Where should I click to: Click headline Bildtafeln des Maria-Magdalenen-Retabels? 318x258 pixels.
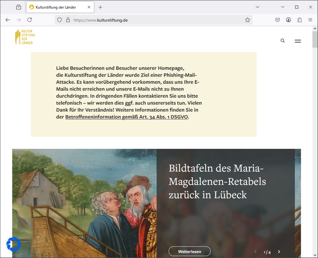pos(217,182)
